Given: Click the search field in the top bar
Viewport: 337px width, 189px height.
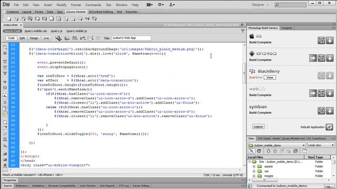Looking at the screenshot, I should [x=290, y=5].
